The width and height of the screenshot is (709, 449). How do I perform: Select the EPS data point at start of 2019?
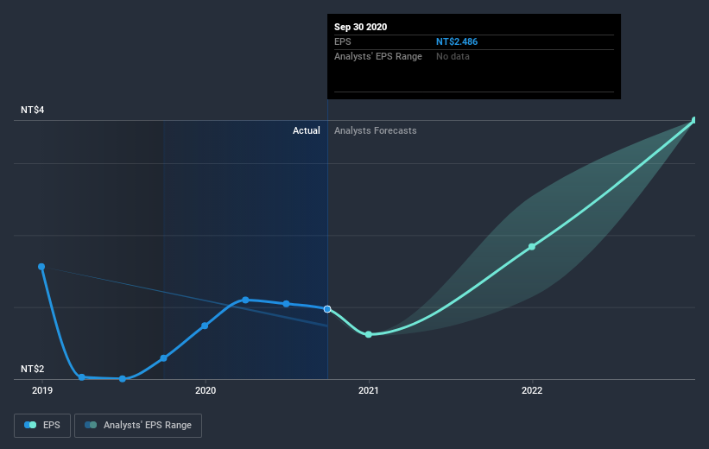[x=41, y=267]
